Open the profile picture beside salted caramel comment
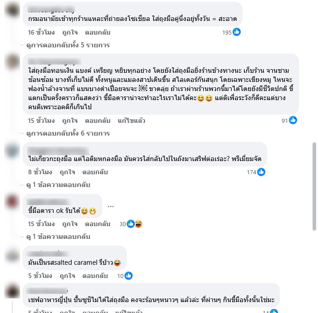Viewport: 318px width, 313px height. 12,255
